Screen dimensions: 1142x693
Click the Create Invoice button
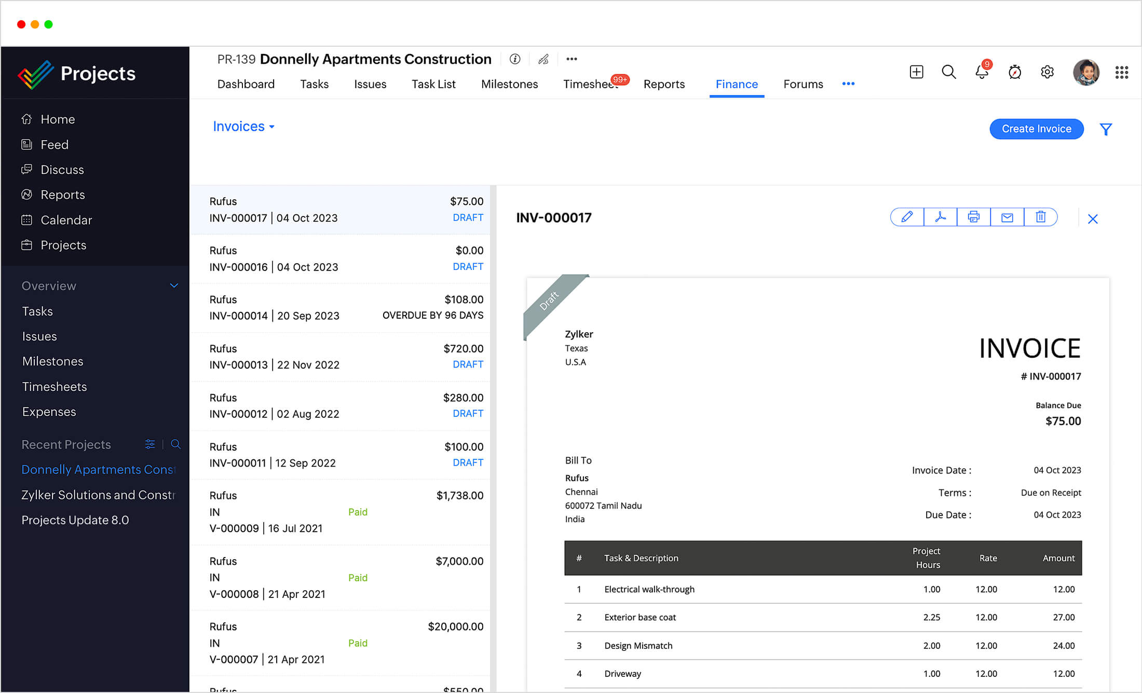(1036, 127)
